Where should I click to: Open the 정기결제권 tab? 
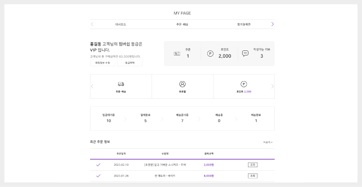pos(243,24)
